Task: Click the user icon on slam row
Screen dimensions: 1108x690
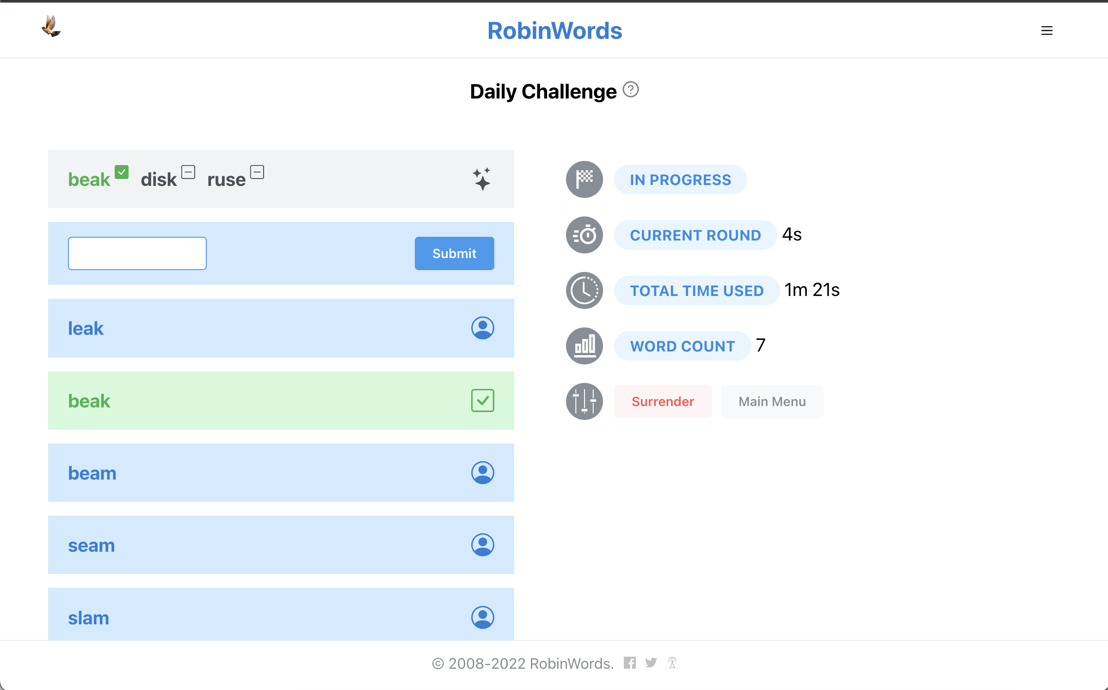Action: (482, 617)
